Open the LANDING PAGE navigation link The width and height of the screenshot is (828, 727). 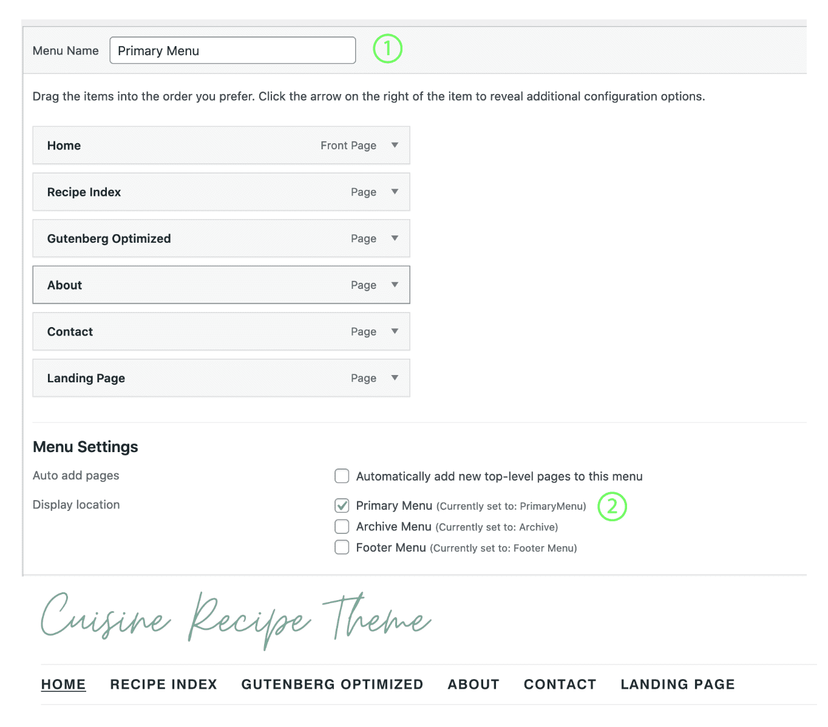pyautogui.click(x=677, y=684)
